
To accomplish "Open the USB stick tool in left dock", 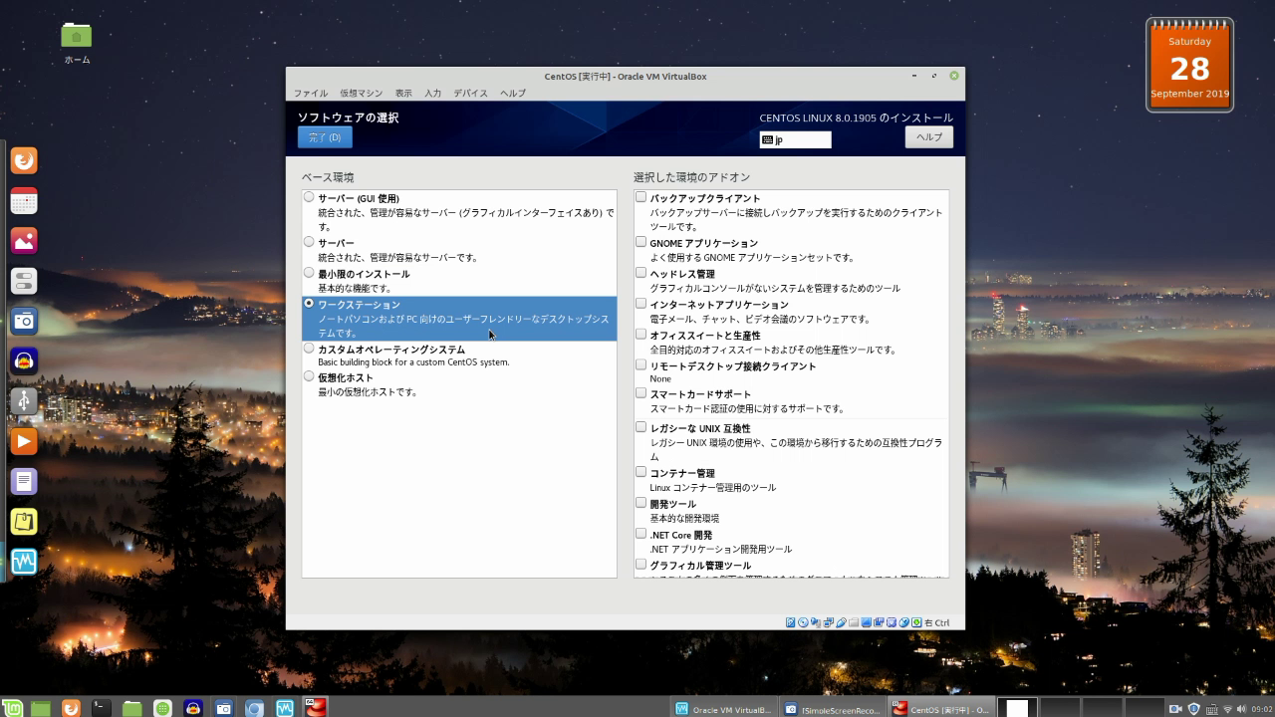I will (24, 400).
